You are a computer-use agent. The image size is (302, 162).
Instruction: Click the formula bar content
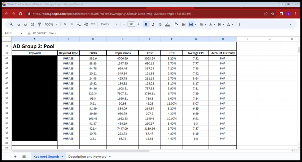click(x=44, y=33)
